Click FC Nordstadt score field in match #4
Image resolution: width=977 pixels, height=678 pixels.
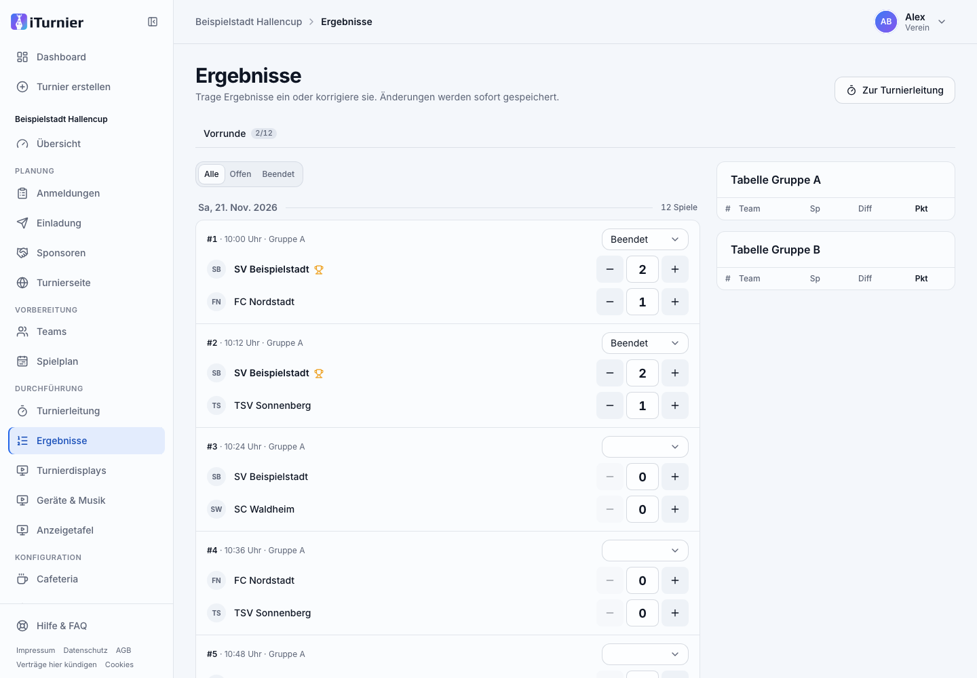[x=643, y=580]
